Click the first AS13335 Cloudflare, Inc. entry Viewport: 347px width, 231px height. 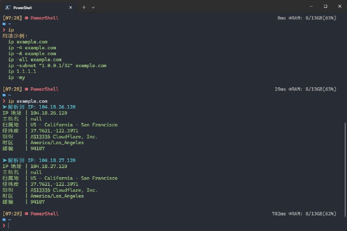coord(64,136)
